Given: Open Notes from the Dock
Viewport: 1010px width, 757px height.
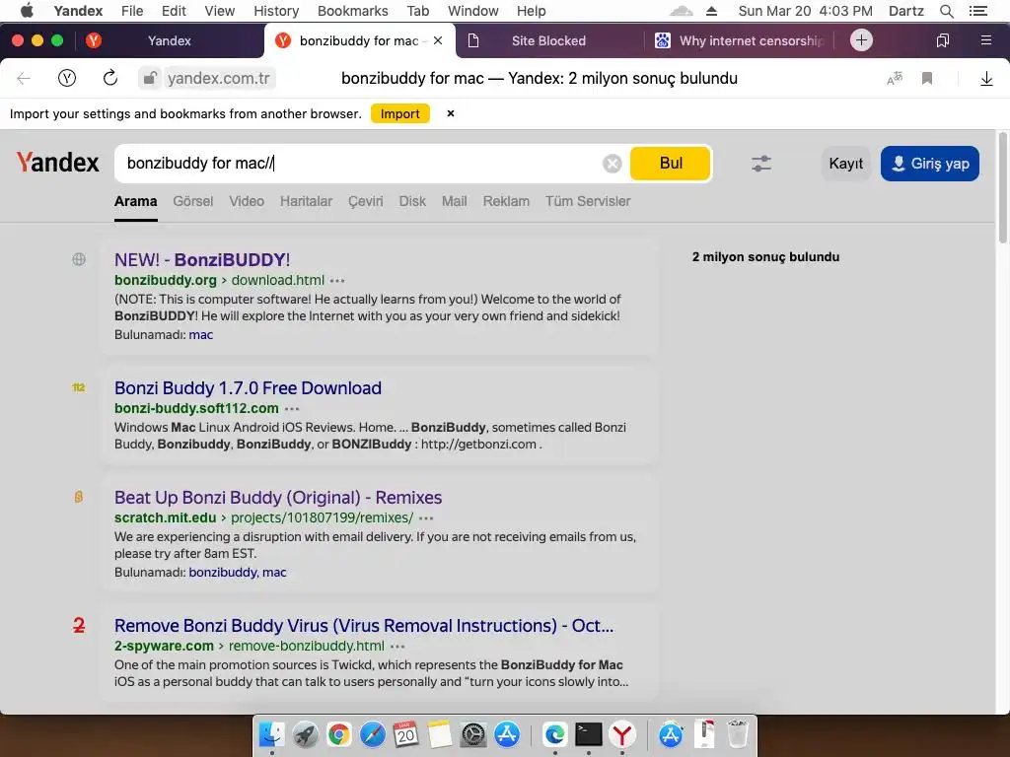Looking at the screenshot, I should (x=440, y=733).
